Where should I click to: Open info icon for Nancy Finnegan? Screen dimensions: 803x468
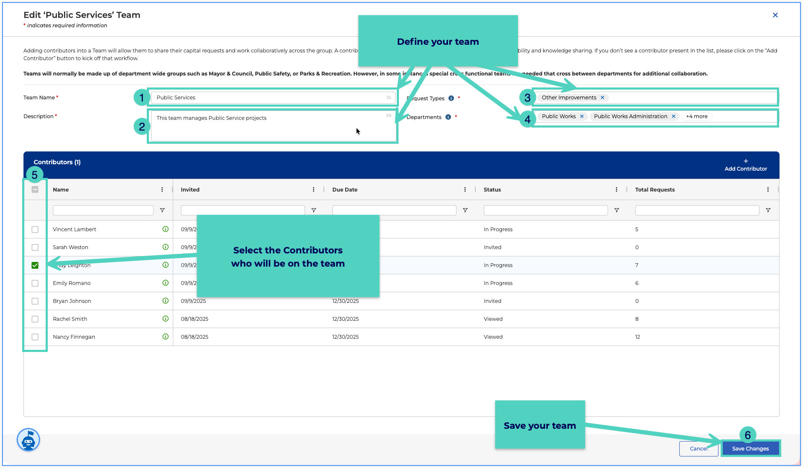pyautogui.click(x=166, y=337)
